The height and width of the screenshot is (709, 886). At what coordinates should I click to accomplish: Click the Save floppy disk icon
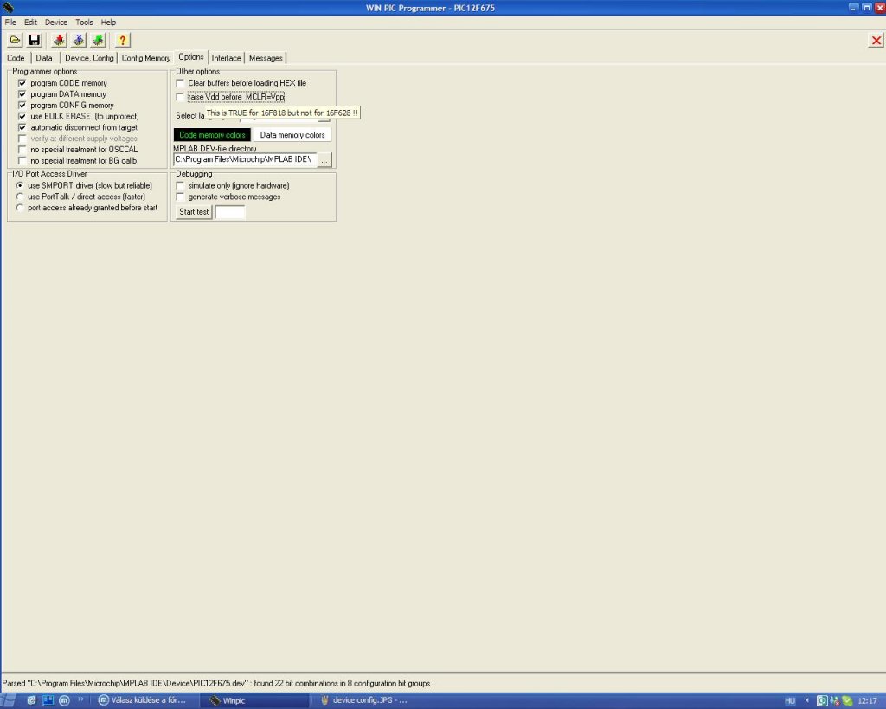point(35,40)
